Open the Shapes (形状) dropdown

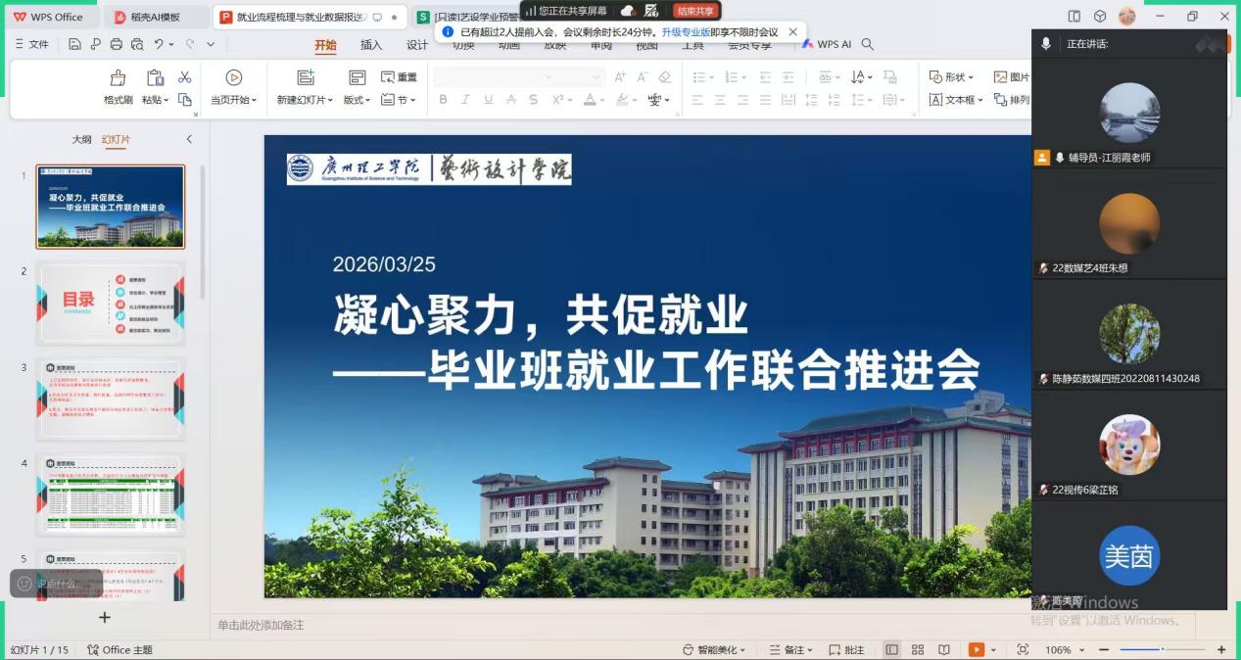tap(952, 77)
